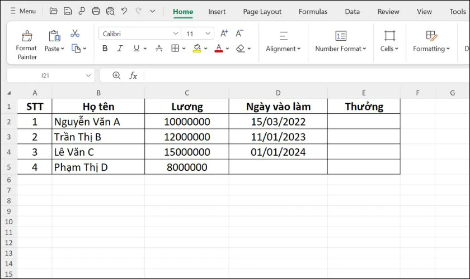Image resolution: width=470 pixels, height=279 pixels.
Task: Expand the Borders options arrow
Action: pyautogui.click(x=184, y=49)
